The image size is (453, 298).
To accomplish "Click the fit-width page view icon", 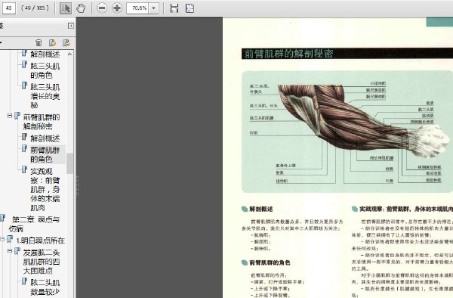I will [174, 8].
